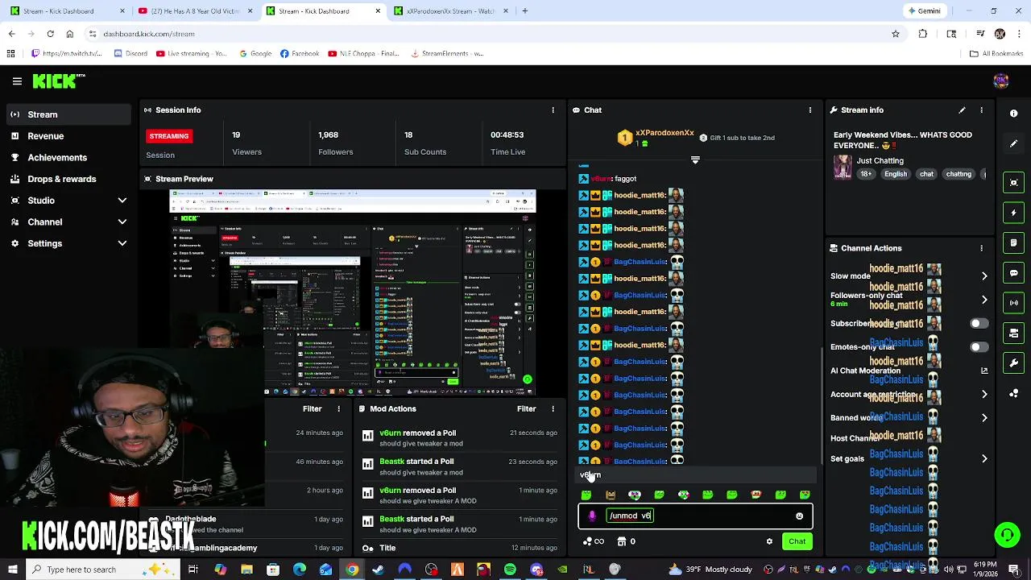This screenshot has width=1031, height=580.
Task: Expand the Channel section
Action: click(x=122, y=222)
